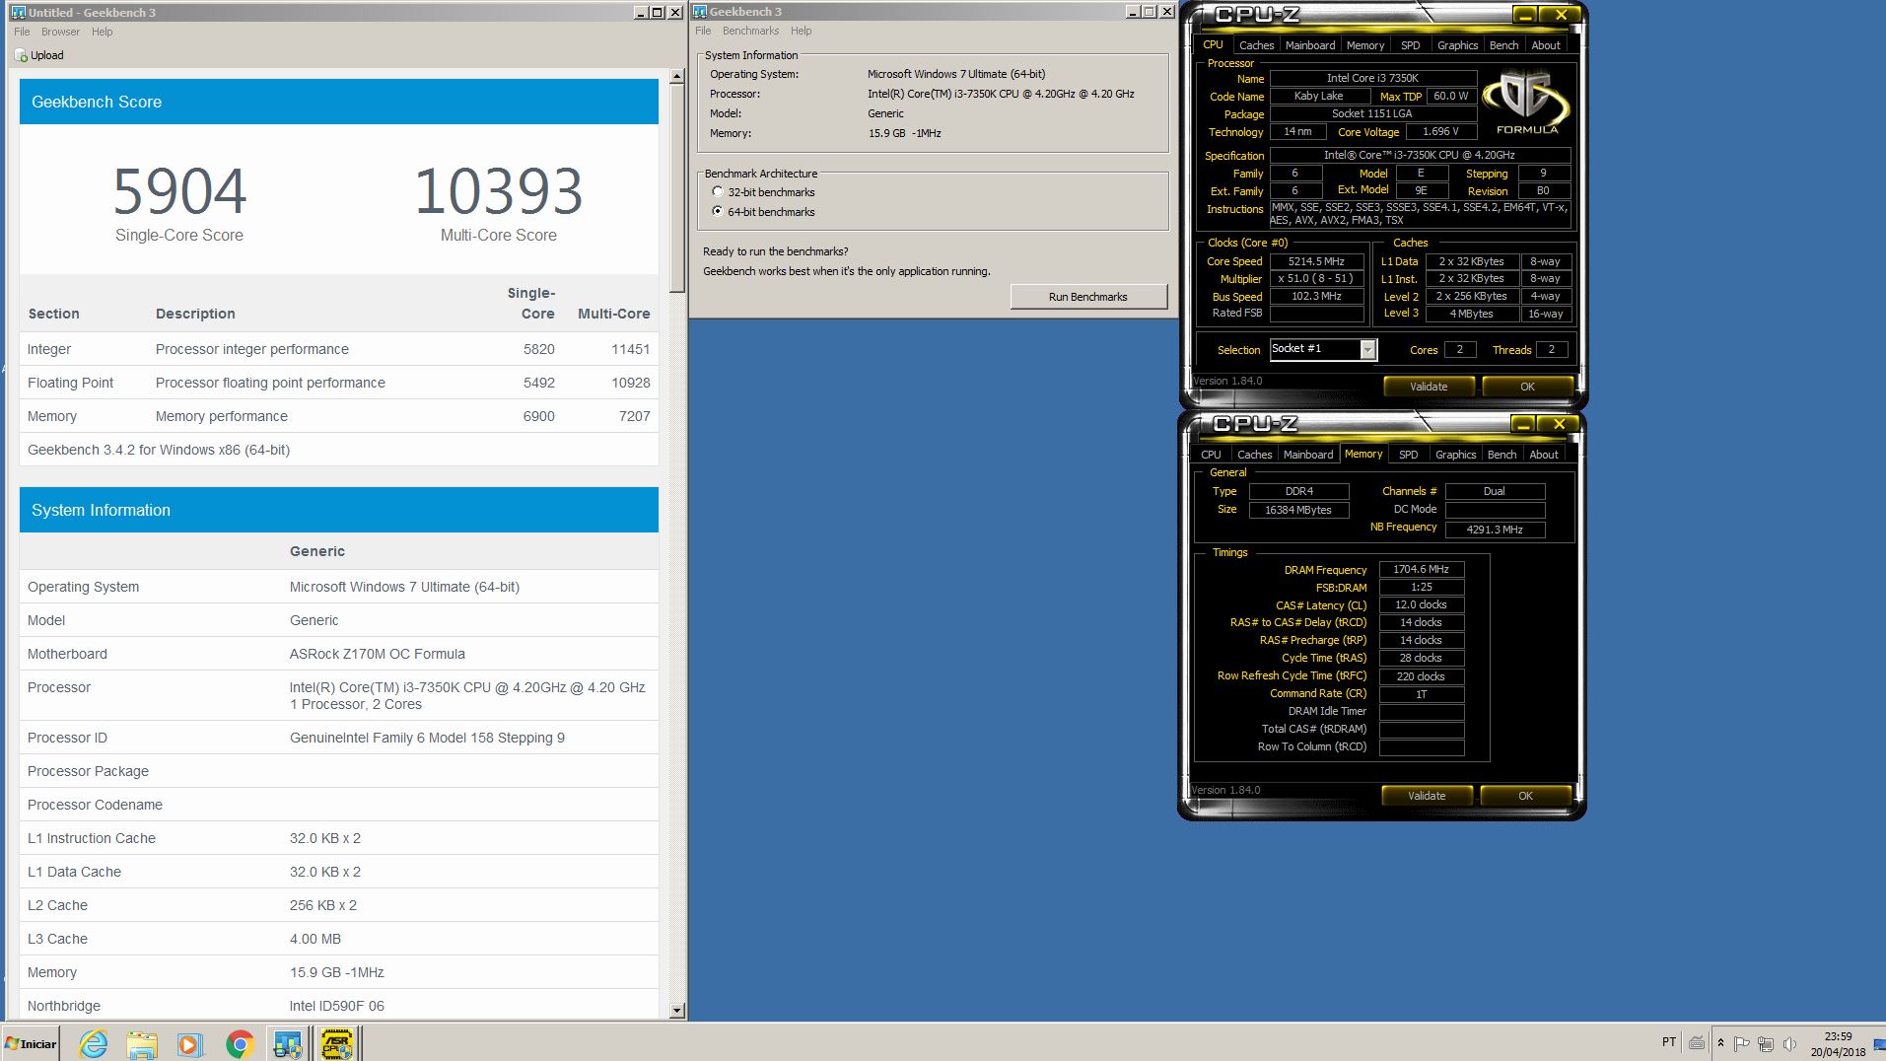Screen dimensions: 1886x1061
Task: Open File menu in Geekbench 3 dialog
Action: (703, 31)
